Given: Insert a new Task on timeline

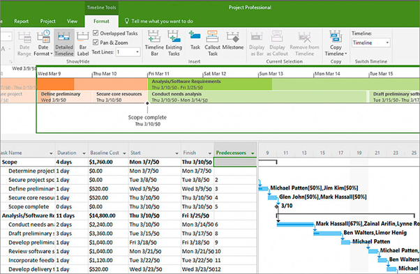Looking at the screenshot, I should [195, 40].
